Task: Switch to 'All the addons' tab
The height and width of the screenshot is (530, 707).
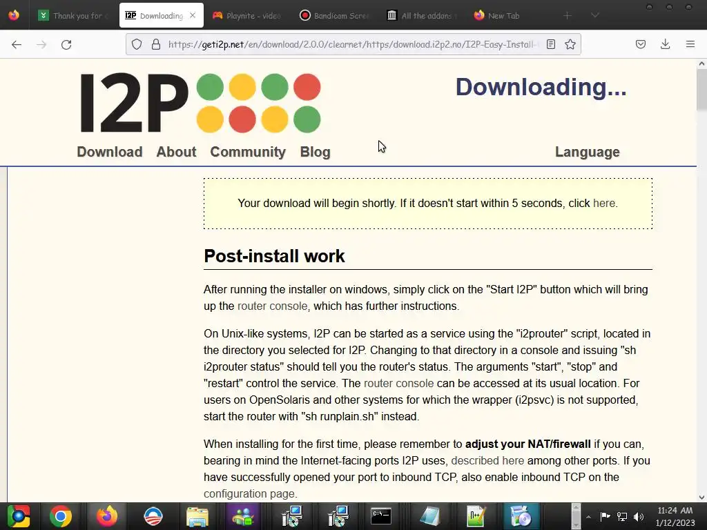Action: point(422,15)
